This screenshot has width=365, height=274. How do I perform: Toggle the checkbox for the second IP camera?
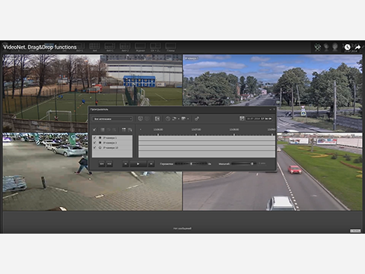95,142
